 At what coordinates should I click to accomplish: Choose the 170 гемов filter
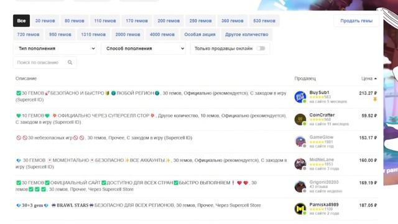[x=137, y=21]
